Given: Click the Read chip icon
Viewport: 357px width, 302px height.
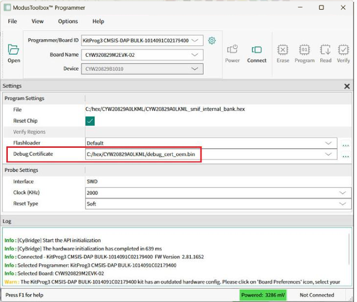Looking at the screenshot, I should pyautogui.click(x=325, y=49).
